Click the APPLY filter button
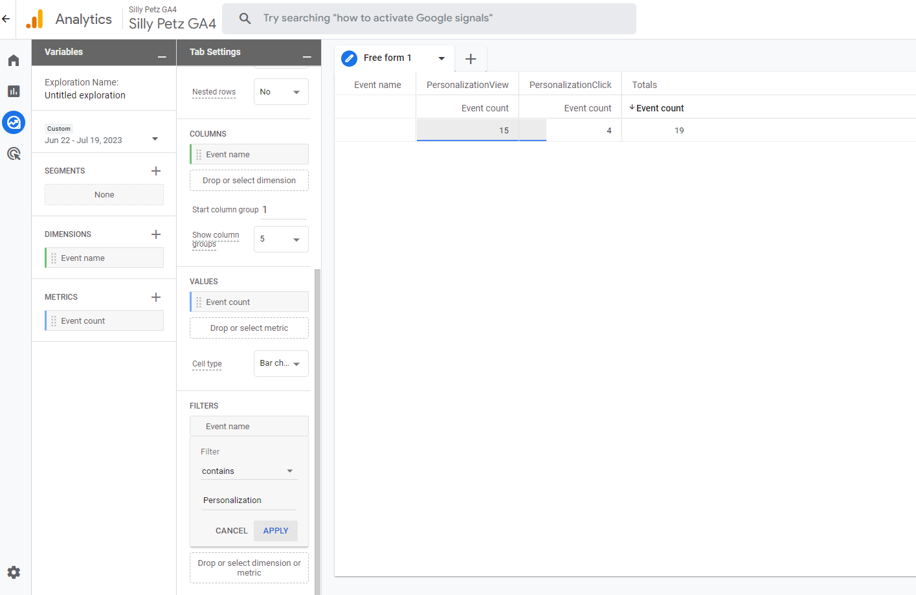Viewport: 916px width, 595px height. [276, 531]
